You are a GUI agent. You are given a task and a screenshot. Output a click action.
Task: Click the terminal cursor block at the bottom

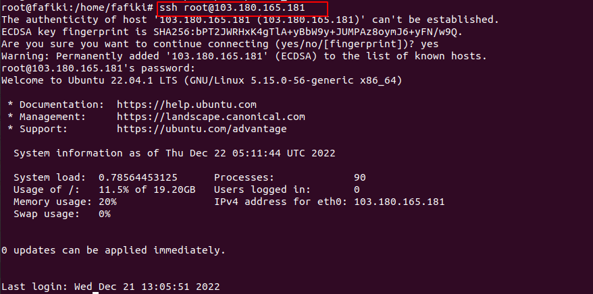[96, 293]
